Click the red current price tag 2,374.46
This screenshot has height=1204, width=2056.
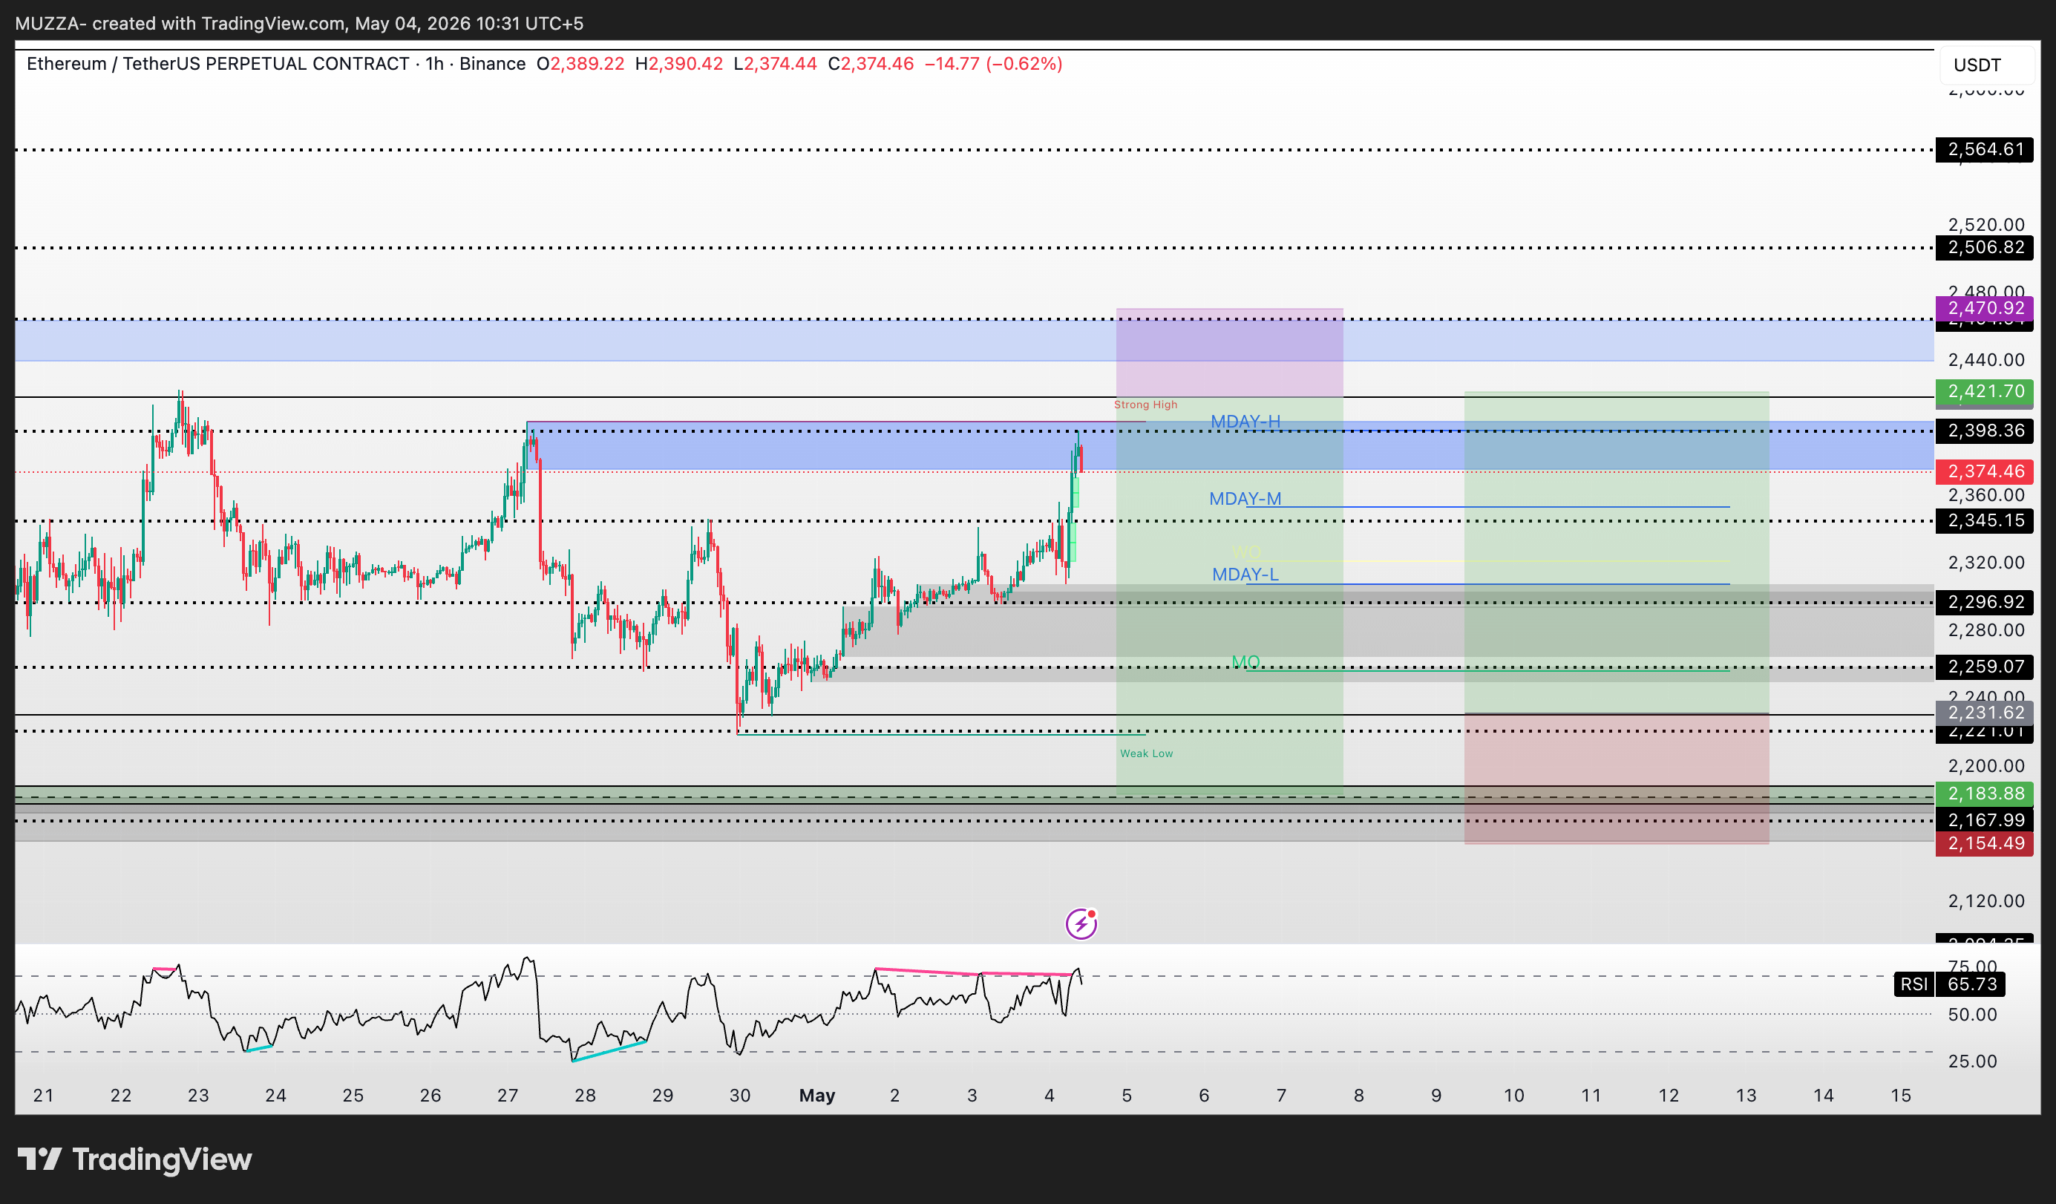tap(1984, 471)
